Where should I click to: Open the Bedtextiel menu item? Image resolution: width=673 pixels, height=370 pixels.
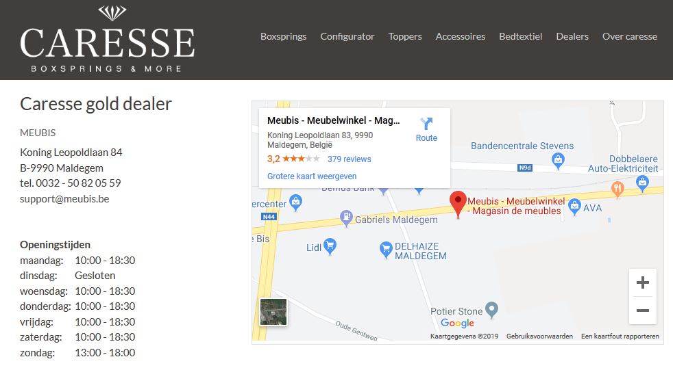click(520, 36)
